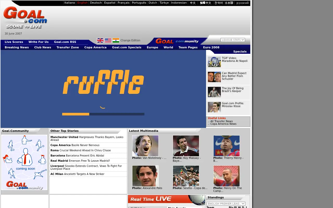Open the Goal.com RSS link

point(65,42)
